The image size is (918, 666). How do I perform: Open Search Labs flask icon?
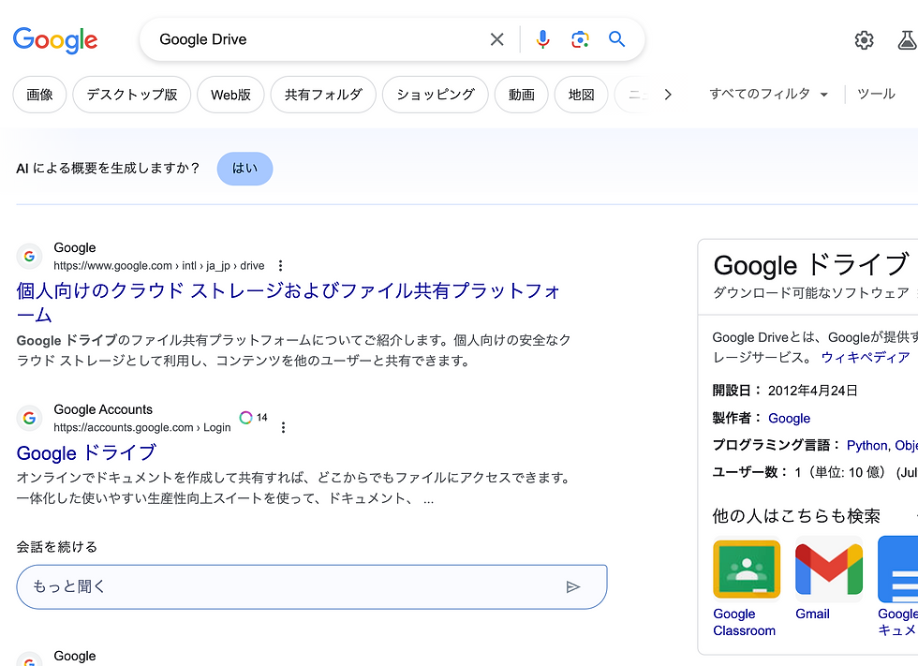[x=907, y=39]
